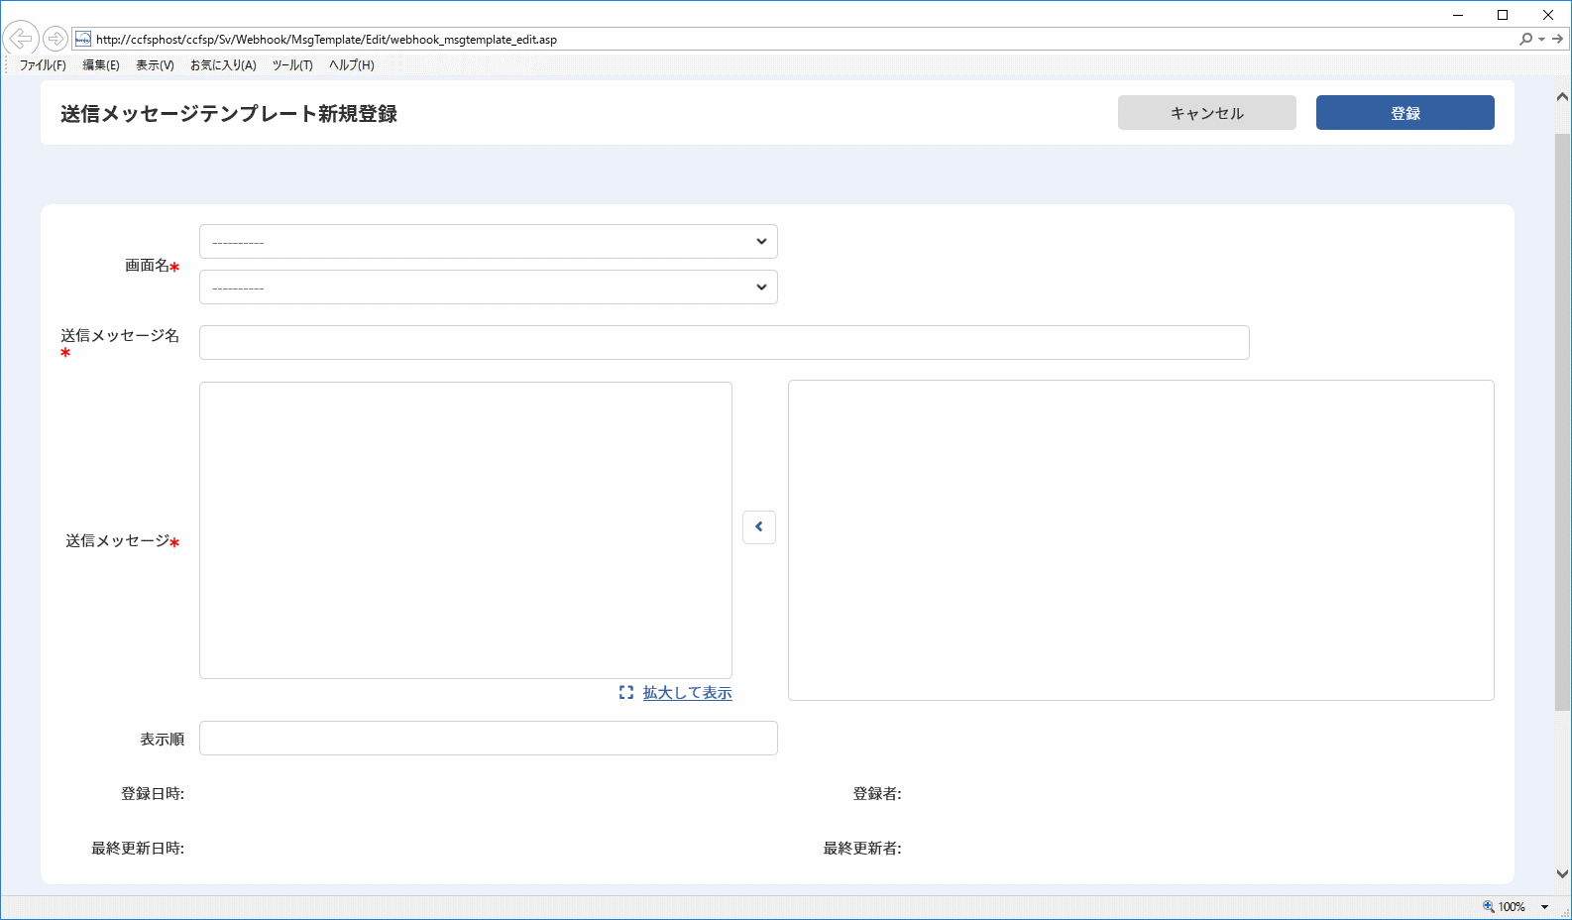Click the browser forward arrow icon

(56, 39)
